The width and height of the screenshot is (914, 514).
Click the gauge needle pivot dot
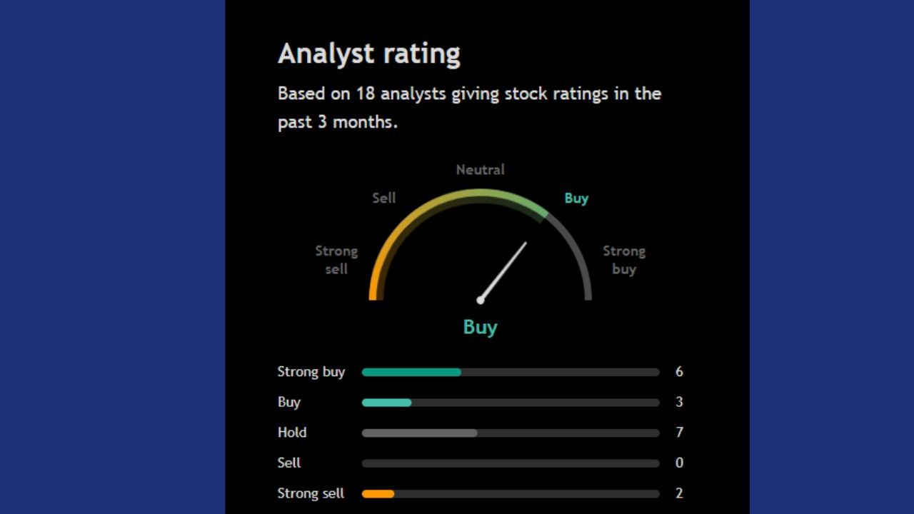tap(481, 301)
